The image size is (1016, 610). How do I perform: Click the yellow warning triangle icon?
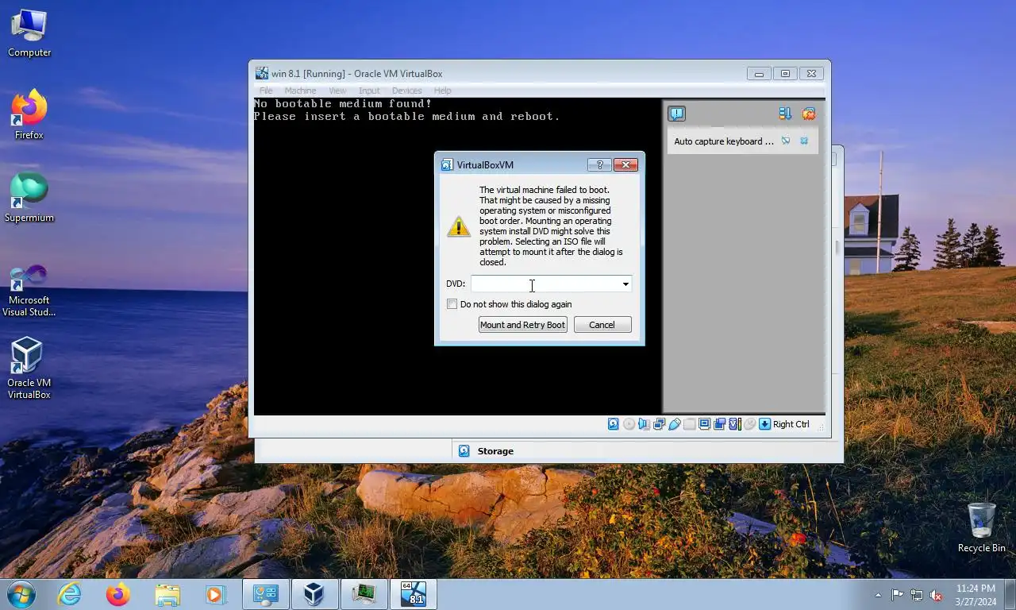tap(459, 226)
